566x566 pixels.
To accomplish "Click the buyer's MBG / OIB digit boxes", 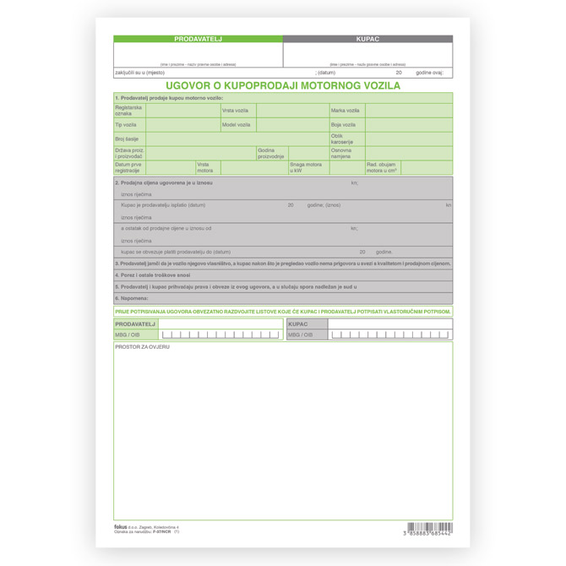I will [389, 335].
